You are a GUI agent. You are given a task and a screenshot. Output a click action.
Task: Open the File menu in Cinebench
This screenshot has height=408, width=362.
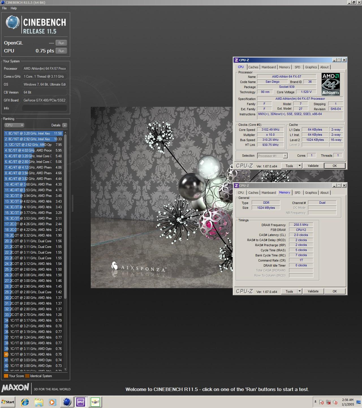click(x=5, y=8)
